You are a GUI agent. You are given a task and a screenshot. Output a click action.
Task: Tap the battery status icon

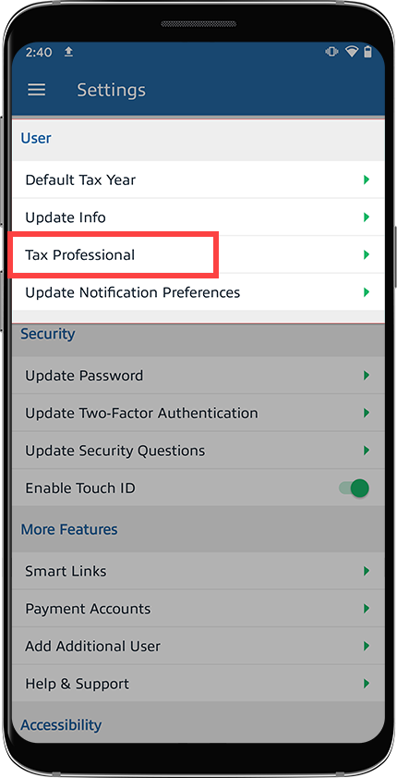(x=367, y=52)
